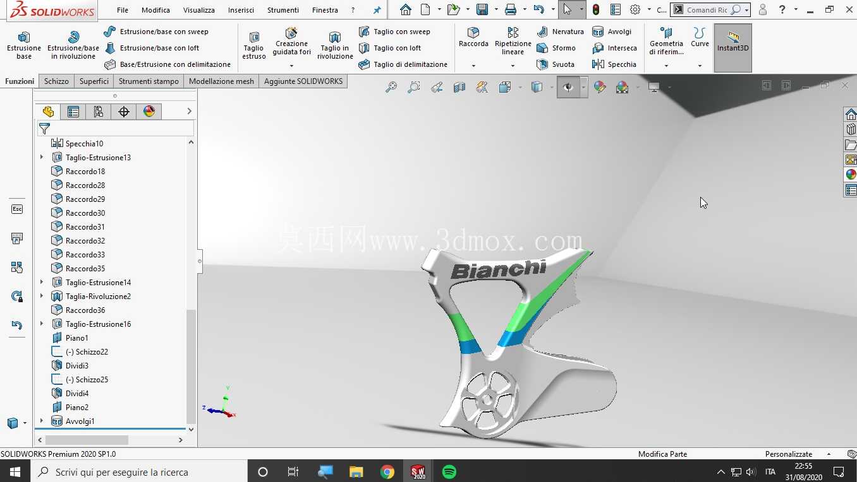Expand the Taglio-Estrusione16 feature
The image size is (857, 482).
point(42,324)
